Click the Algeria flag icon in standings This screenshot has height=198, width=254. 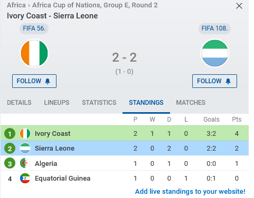point(25,163)
